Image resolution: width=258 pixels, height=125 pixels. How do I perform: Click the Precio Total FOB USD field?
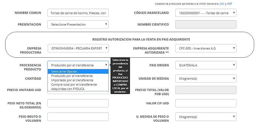coord(206,90)
